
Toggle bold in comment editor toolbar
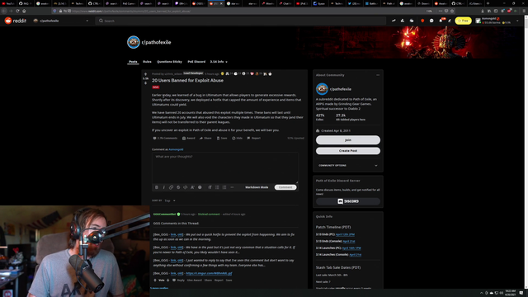click(157, 187)
